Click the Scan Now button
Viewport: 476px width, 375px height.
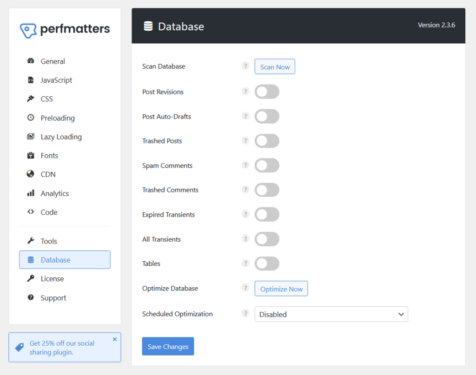(275, 67)
